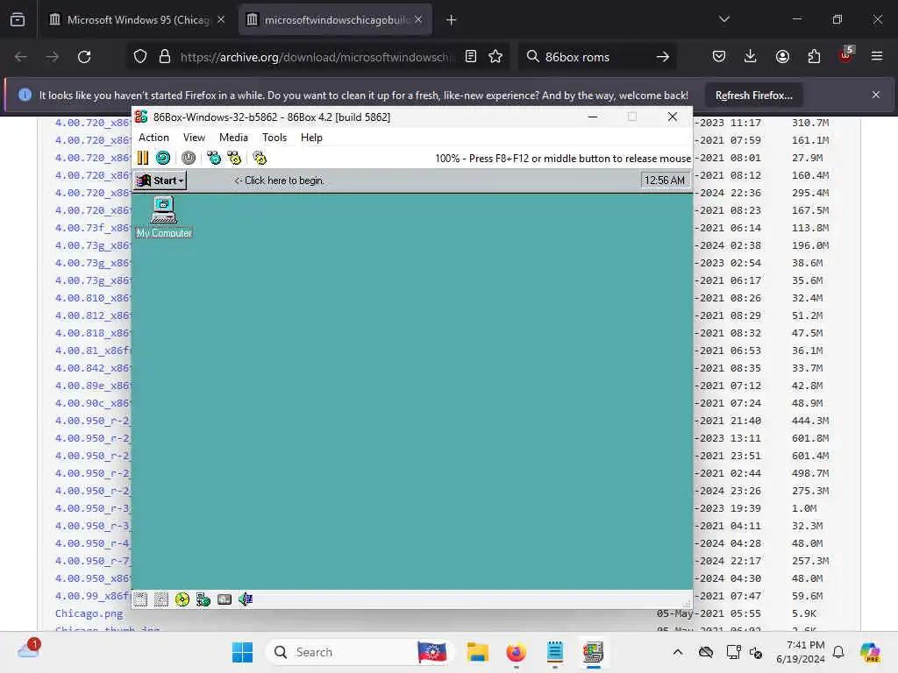This screenshot has height=673, width=898.
Task: Open the notification bell in system tray
Action: 838,652
